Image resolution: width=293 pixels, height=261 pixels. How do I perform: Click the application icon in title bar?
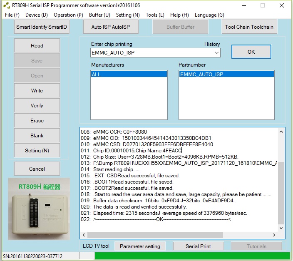(7, 5)
